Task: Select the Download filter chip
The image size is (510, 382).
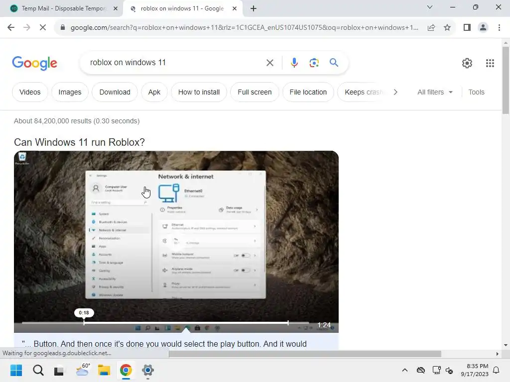Action: tap(115, 92)
